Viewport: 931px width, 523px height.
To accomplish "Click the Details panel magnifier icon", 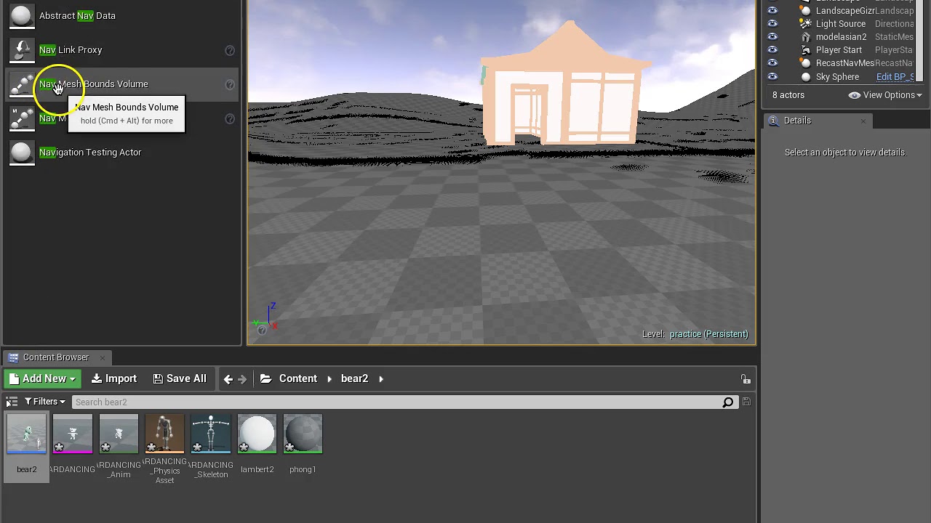I will [774, 121].
